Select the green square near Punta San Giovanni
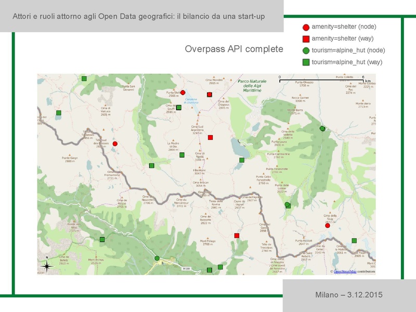416x312 pixels. pos(84,78)
